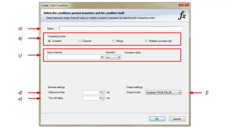Pick Multiple (constant list) comparing mode

146,41
